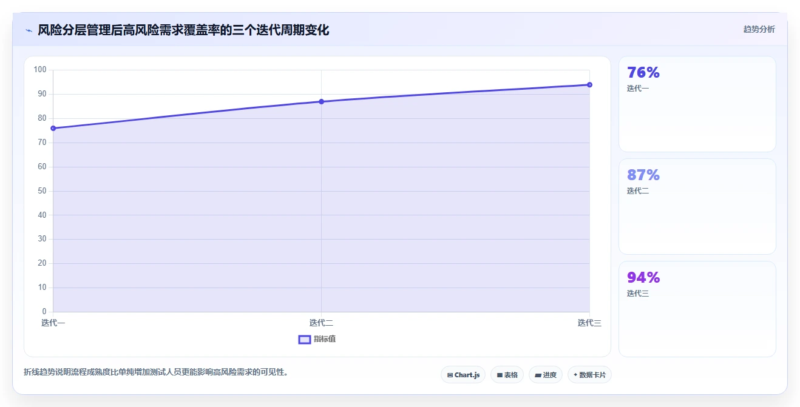The image size is (800, 407).
Task: Click the trend icon beside the title
Action: click(29, 30)
